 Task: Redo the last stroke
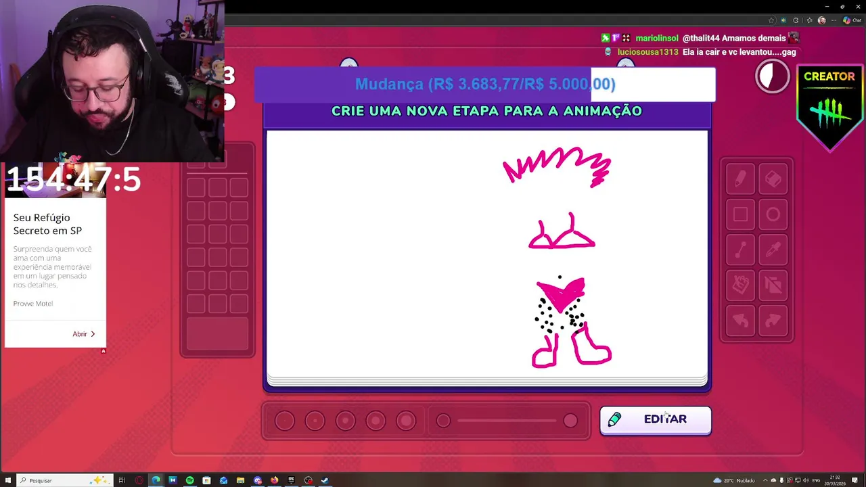[773, 320]
